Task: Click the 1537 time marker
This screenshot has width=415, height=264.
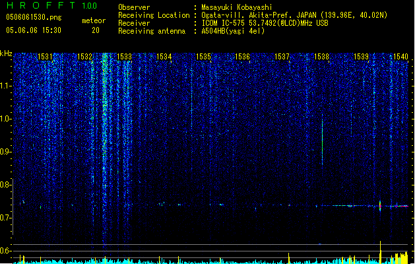Action: point(282,57)
